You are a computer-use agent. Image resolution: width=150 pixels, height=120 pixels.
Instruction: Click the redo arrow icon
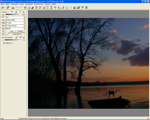click(x=21, y=7)
